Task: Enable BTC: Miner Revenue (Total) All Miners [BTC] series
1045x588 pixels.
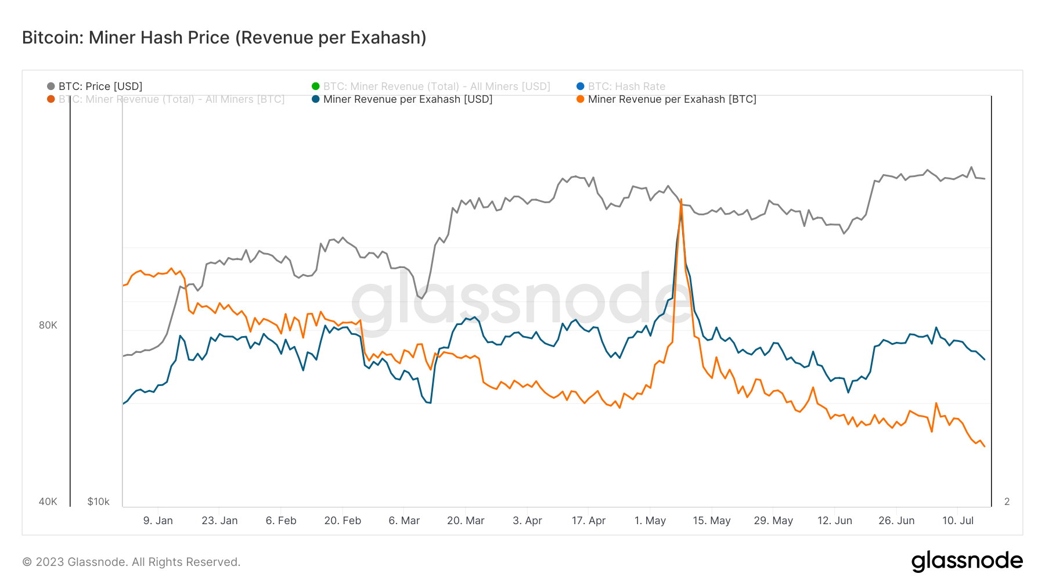Action: [x=166, y=99]
